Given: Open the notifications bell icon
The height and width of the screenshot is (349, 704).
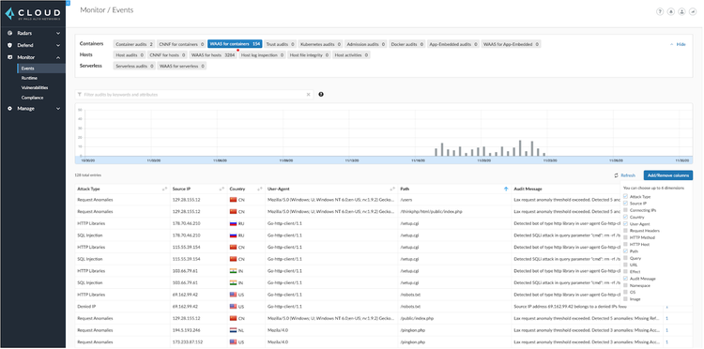Looking at the screenshot, I should [671, 12].
